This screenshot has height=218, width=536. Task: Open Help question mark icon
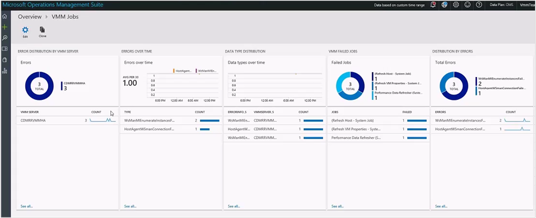coord(479,5)
